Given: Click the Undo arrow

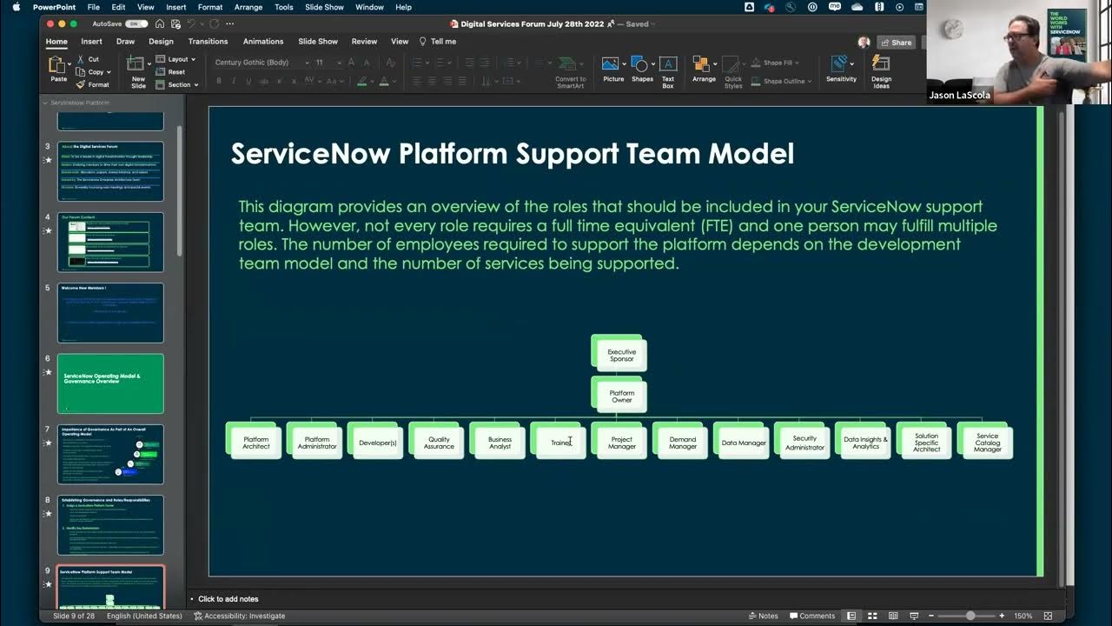Looking at the screenshot, I should click(191, 23).
